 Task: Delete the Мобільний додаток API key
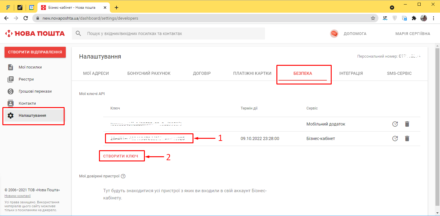coord(407,124)
